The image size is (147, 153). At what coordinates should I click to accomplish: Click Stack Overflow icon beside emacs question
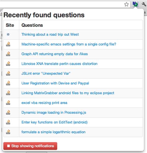(x=8, y=44)
